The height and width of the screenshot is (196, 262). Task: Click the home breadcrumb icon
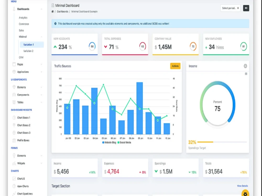(52, 11)
